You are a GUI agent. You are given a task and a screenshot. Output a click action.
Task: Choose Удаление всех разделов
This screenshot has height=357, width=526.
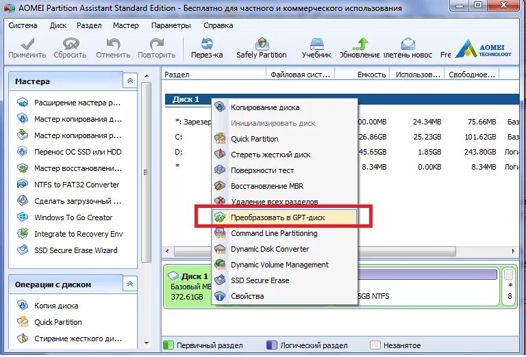click(x=284, y=201)
